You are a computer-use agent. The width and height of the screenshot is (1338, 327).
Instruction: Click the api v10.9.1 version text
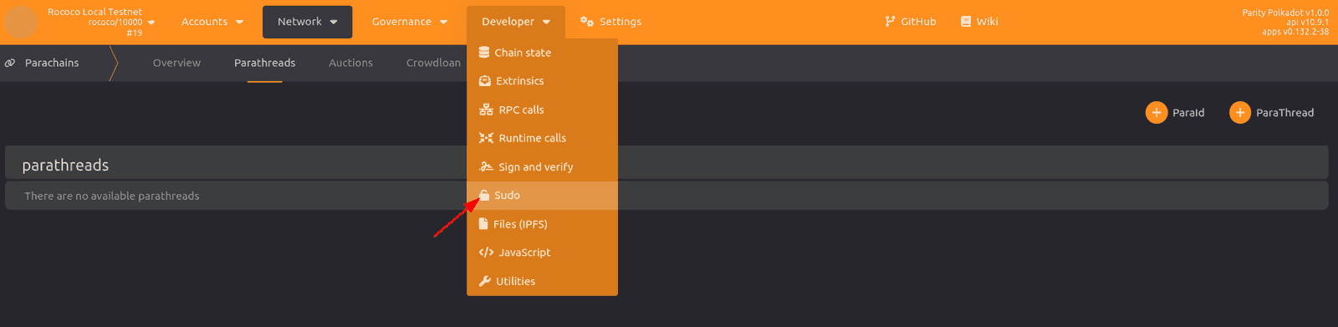(x=1308, y=23)
